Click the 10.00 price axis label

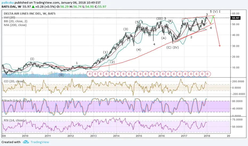[236, 67]
